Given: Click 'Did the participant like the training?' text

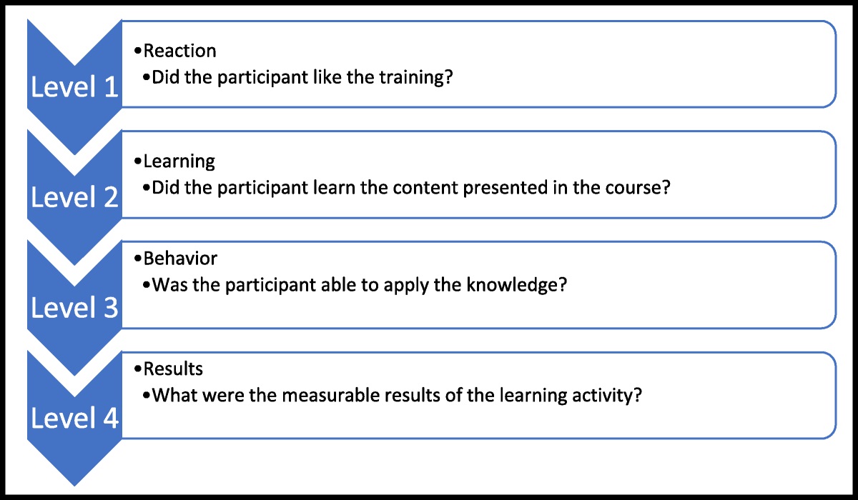Looking at the screenshot, I should pyautogui.click(x=303, y=76).
